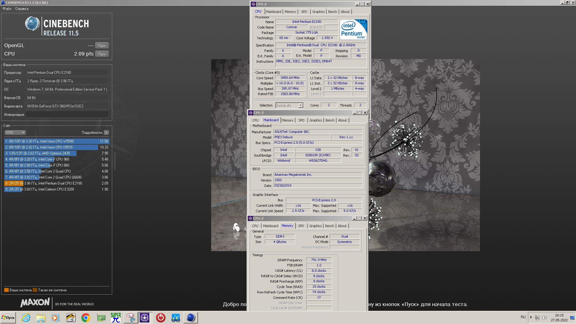Click the brown Такая же система legend swatch
576x324 pixels.
tap(35, 290)
